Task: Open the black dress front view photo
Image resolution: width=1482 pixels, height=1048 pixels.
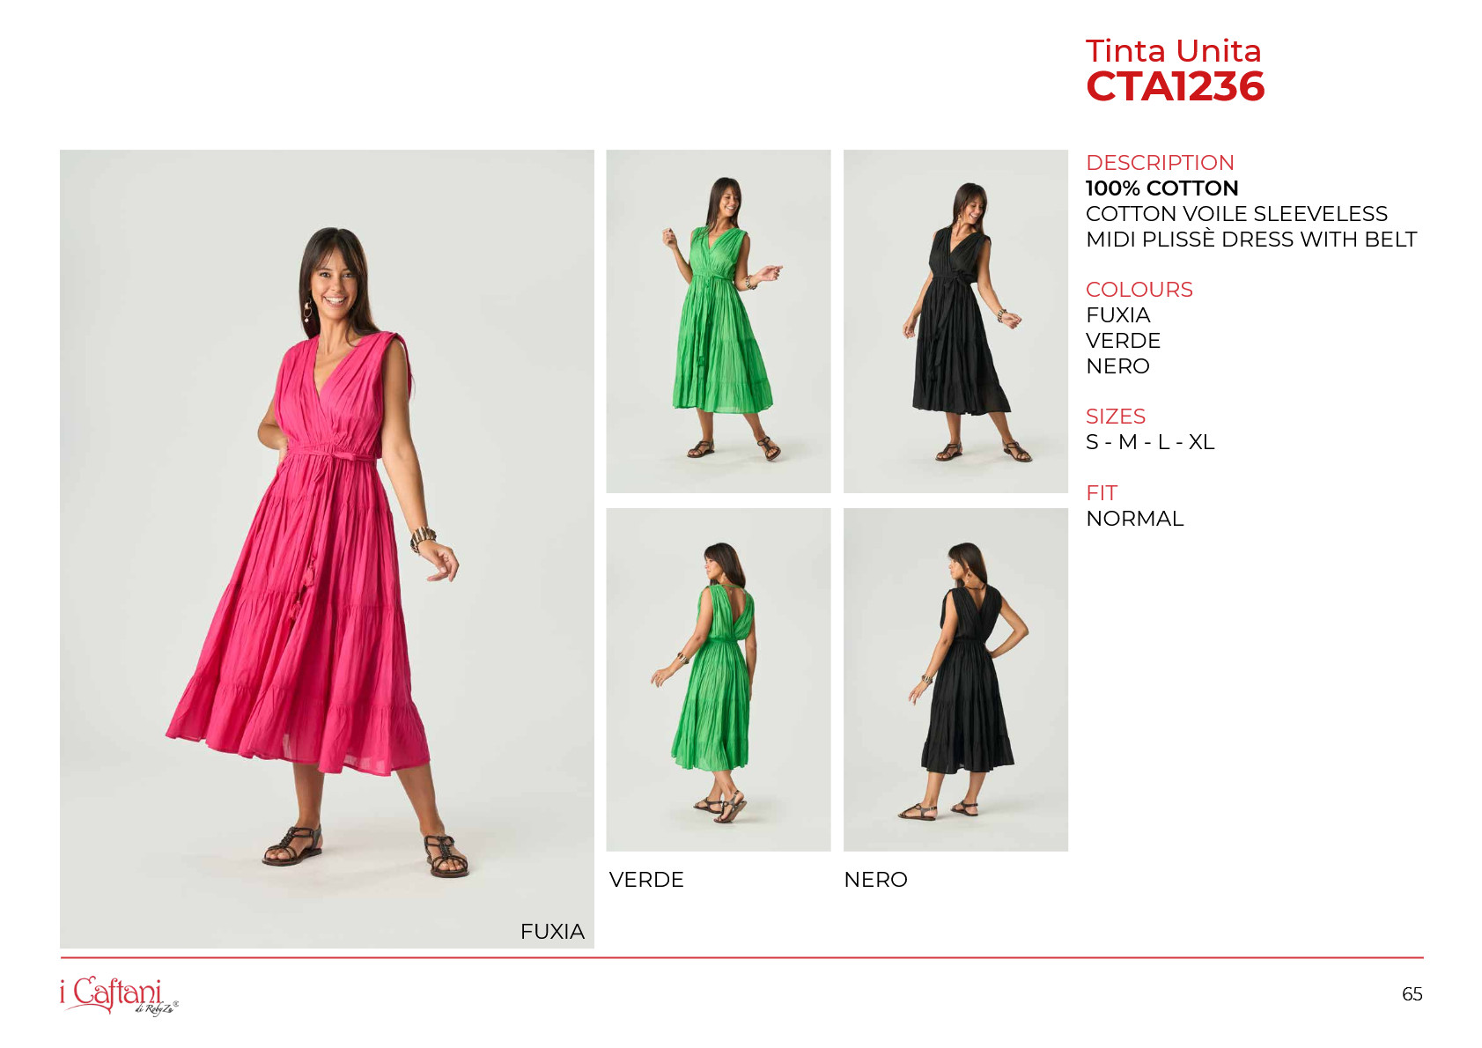Action: tap(955, 321)
